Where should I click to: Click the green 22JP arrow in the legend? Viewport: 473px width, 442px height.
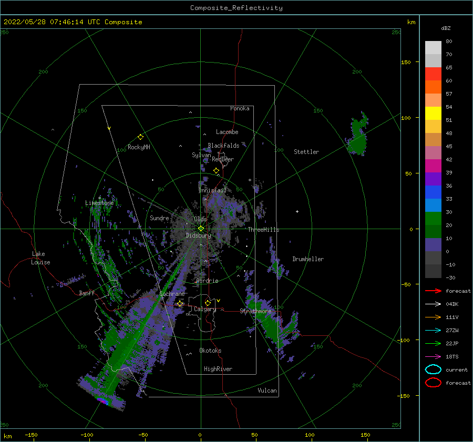point(433,343)
